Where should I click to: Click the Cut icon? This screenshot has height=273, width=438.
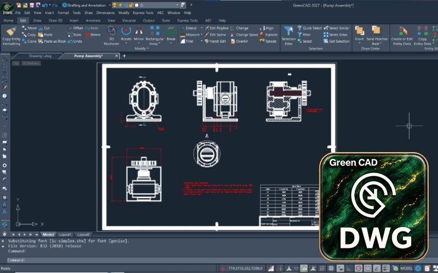click(41, 28)
